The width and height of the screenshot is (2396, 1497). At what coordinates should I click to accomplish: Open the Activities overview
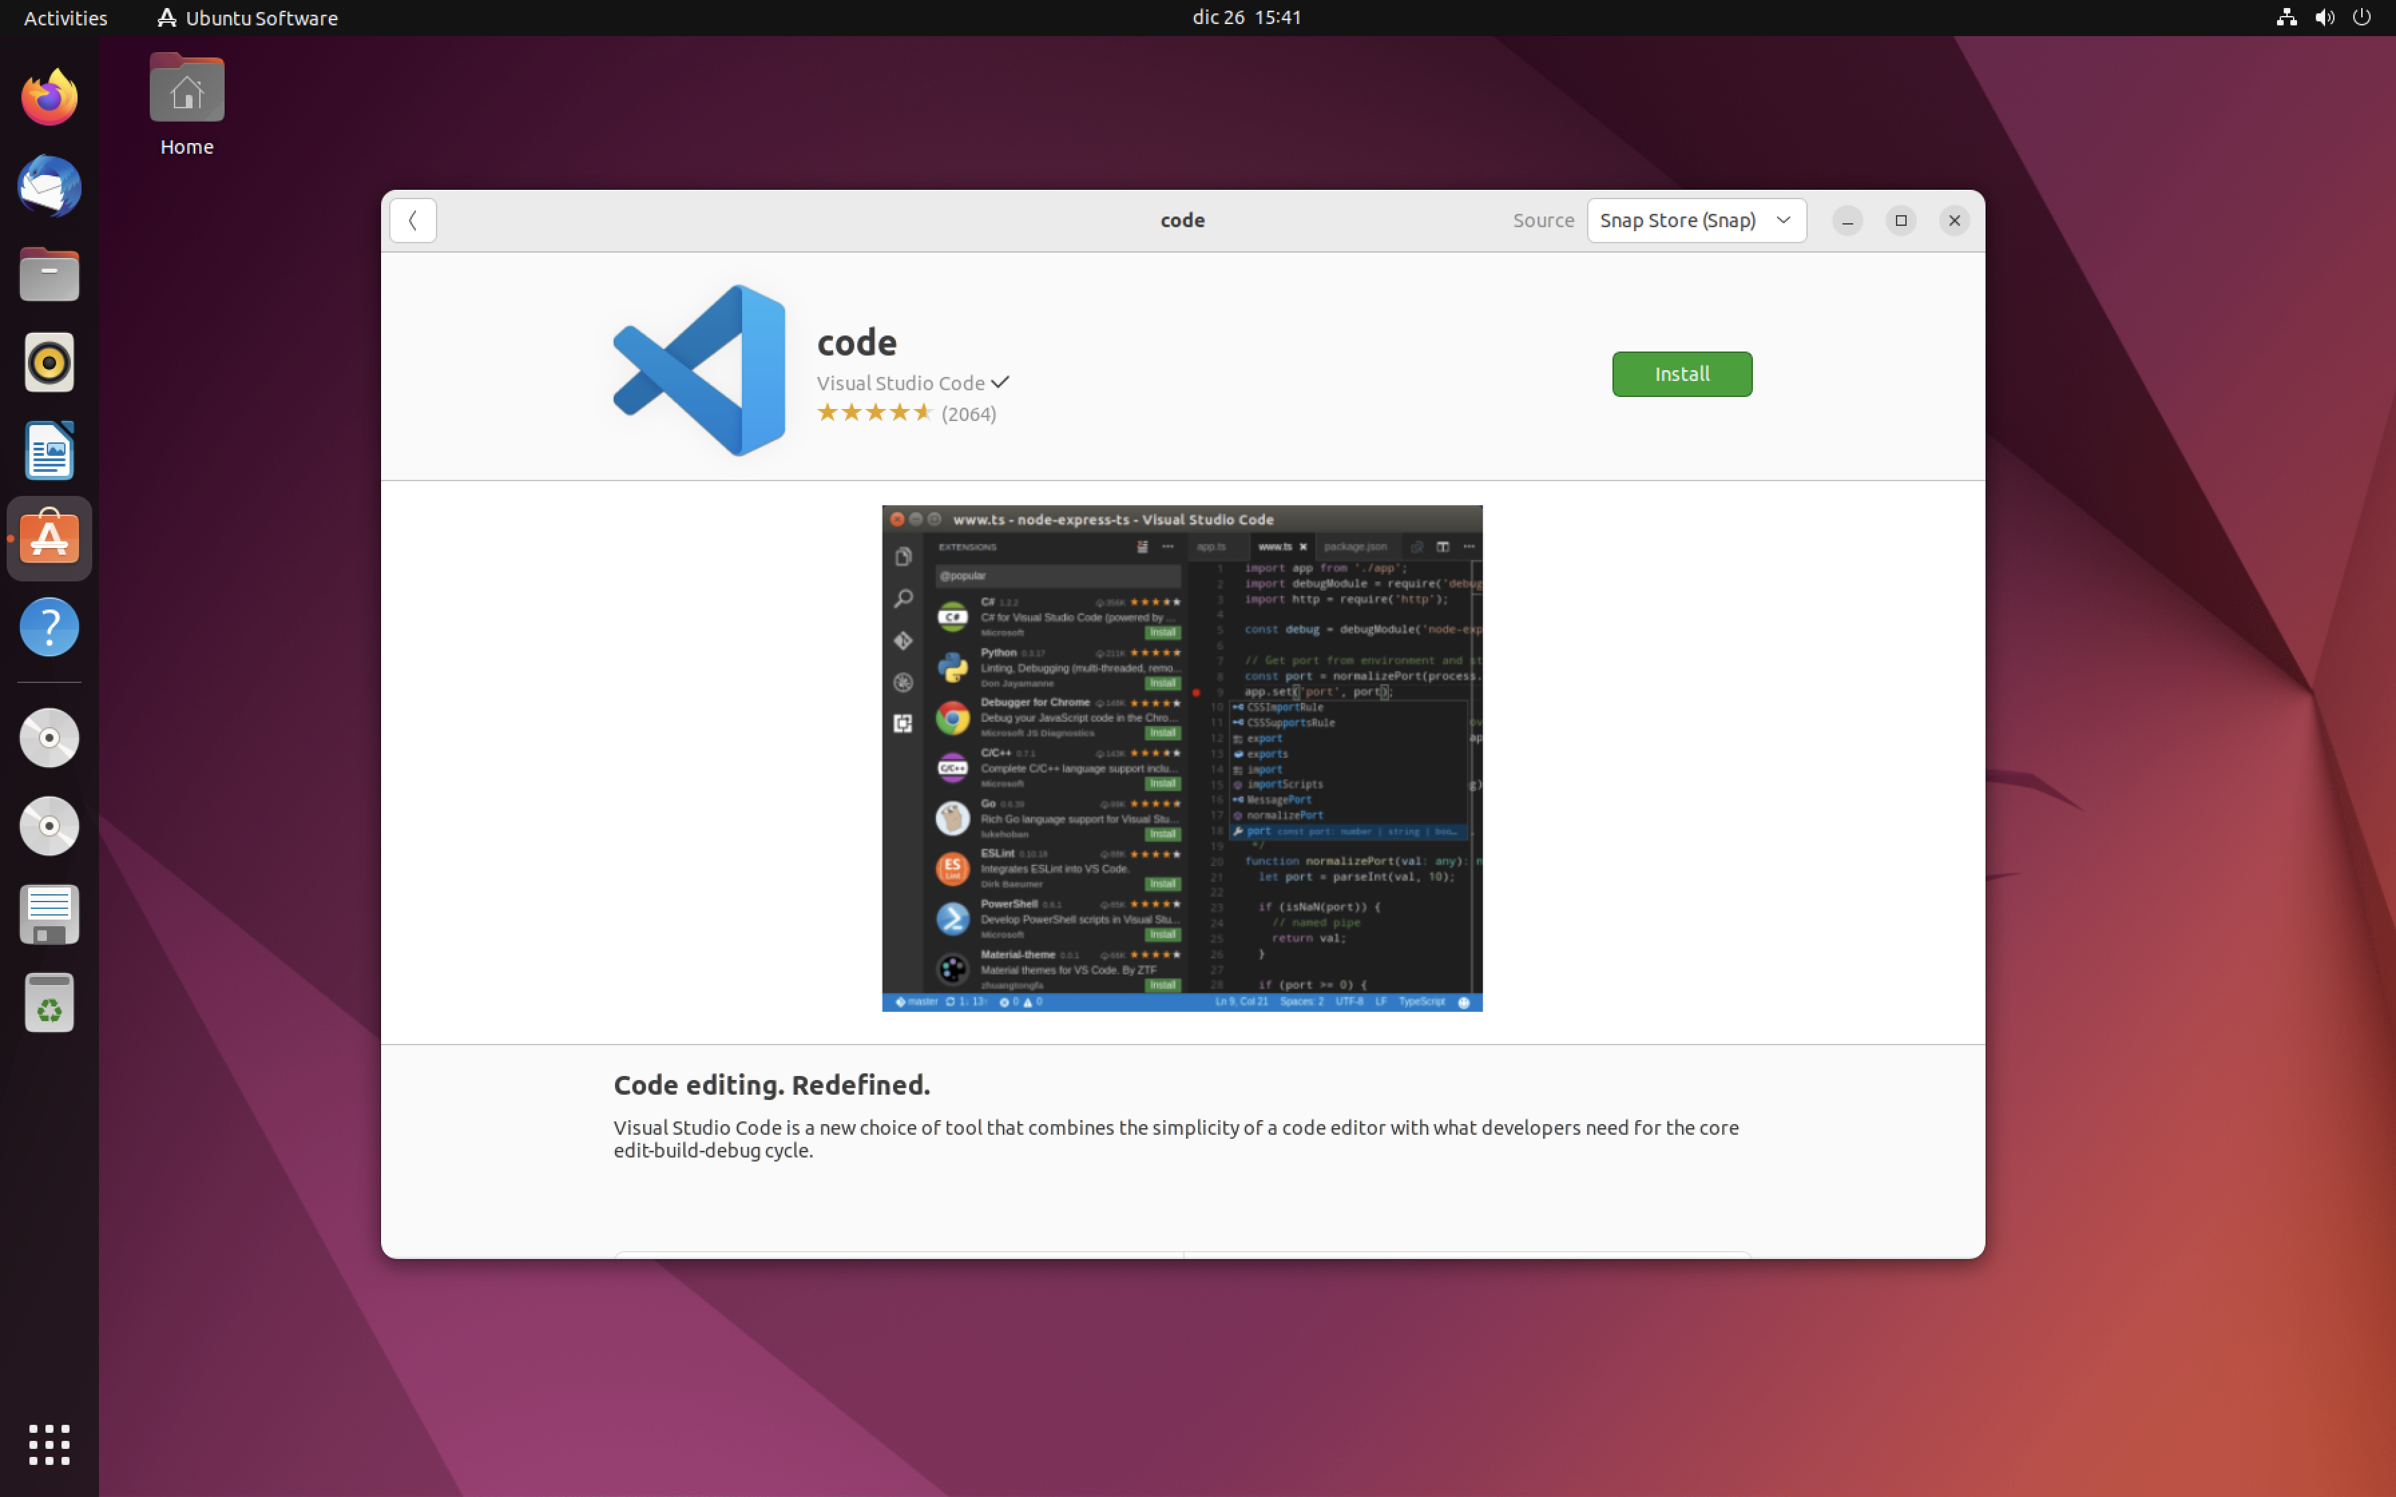point(66,17)
